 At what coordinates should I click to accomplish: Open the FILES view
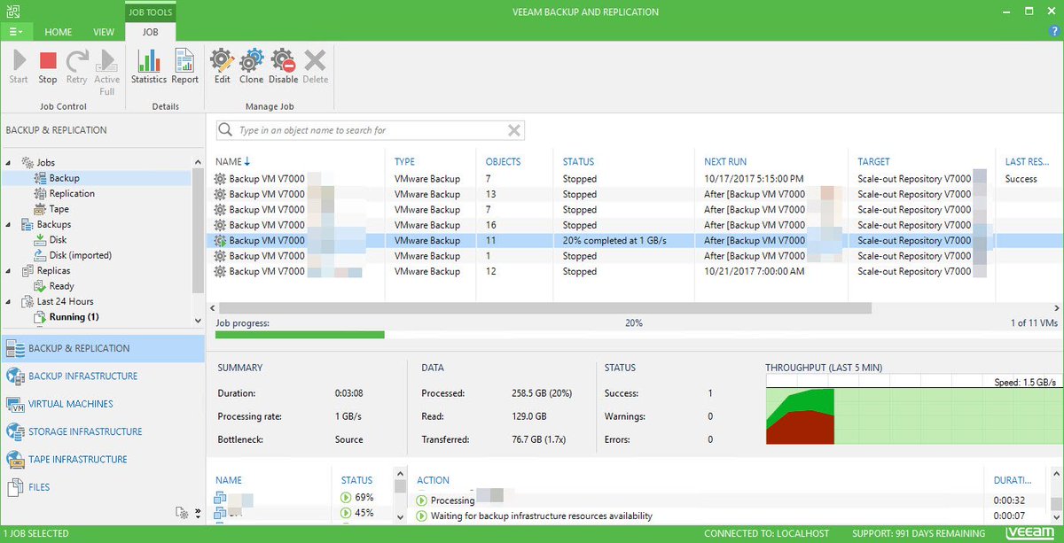click(x=102, y=487)
